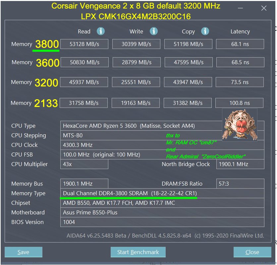The width and height of the screenshot is (277, 265).
Task: Click the LPX CMK16GX4M2B3200C16 title line
Action: (x=136, y=17)
